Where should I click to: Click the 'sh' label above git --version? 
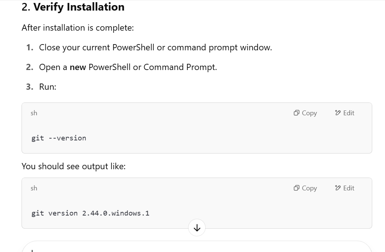(x=34, y=113)
